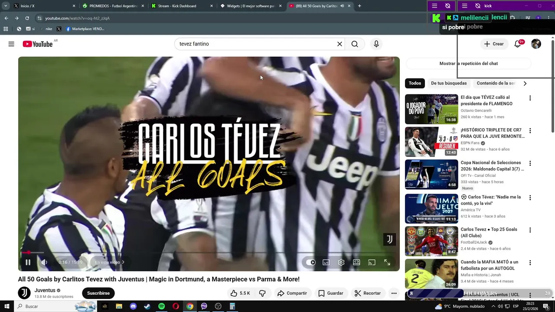Open options for 'Copa Nacional de Selecciones' video
Image resolution: width=555 pixels, height=312 pixels.
pos(529,164)
